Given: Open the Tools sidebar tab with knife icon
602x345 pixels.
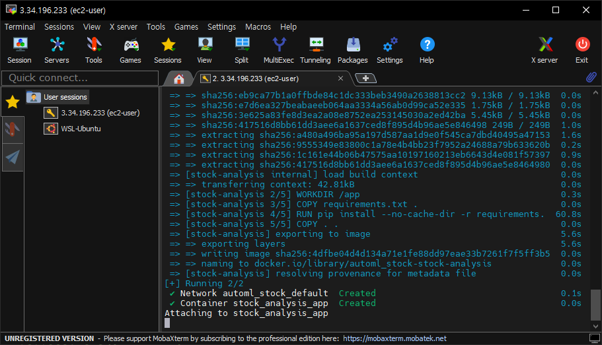Looking at the screenshot, I should point(13,130).
